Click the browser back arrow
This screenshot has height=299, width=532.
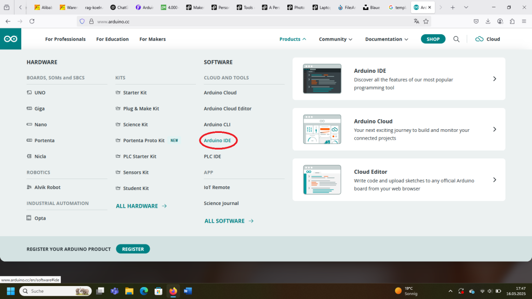coord(8,21)
